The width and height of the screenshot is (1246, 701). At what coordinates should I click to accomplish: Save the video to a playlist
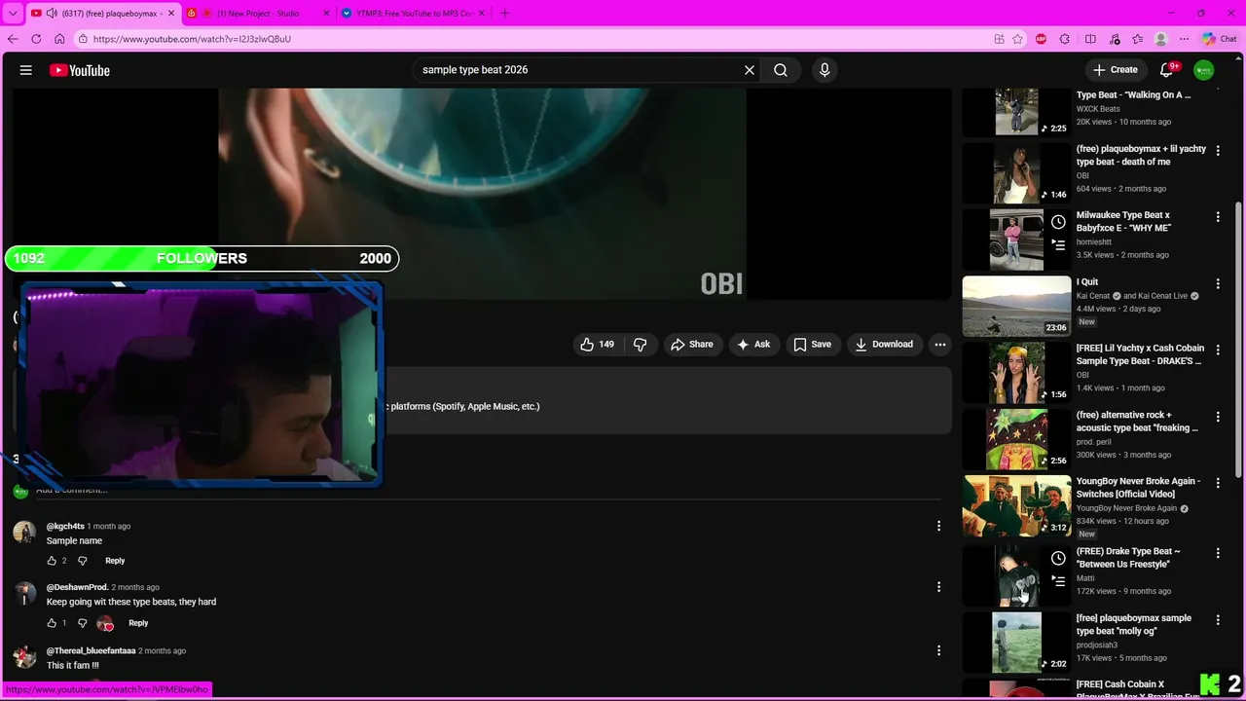pos(813,344)
